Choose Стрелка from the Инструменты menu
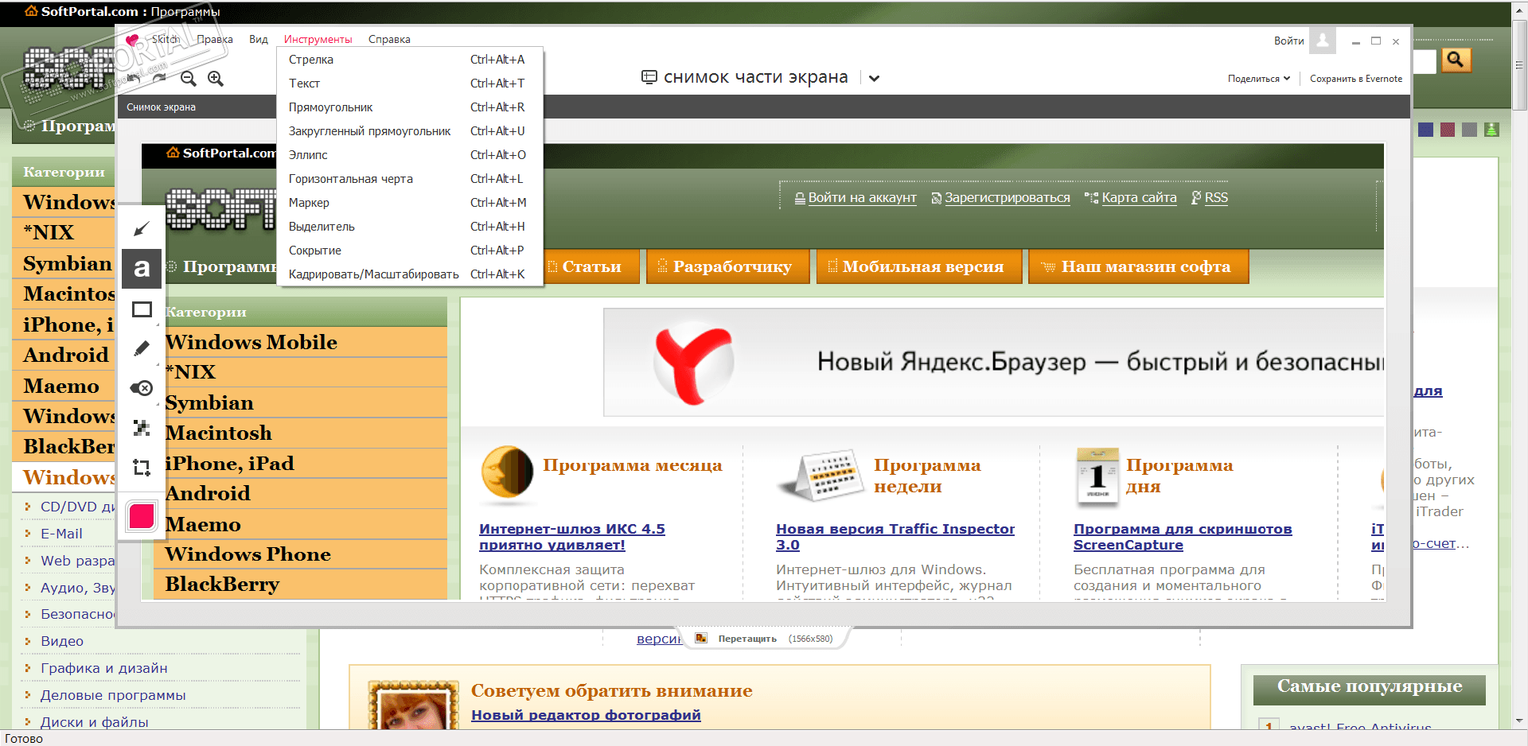The height and width of the screenshot is (746, 1528). pyautogui.click(x=410, y=60)
